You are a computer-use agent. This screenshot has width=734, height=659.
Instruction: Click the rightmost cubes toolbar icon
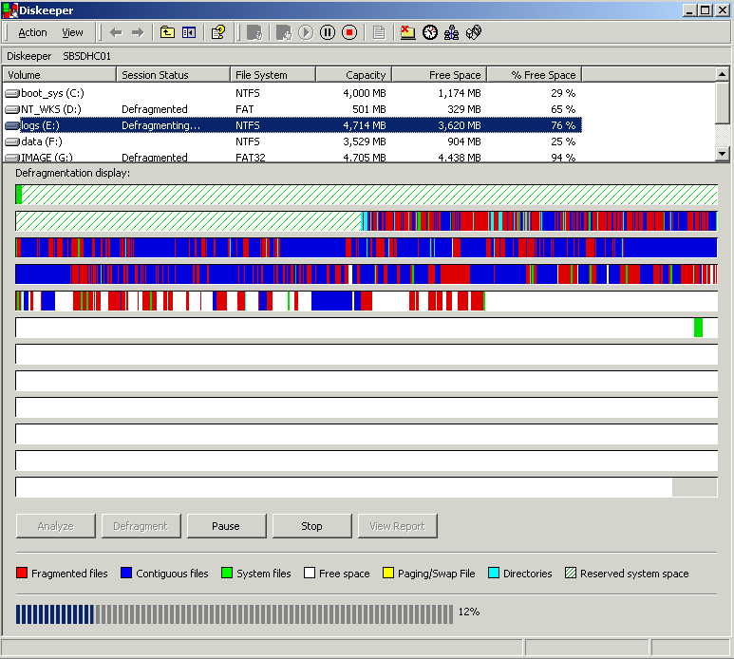click(473, 33)
